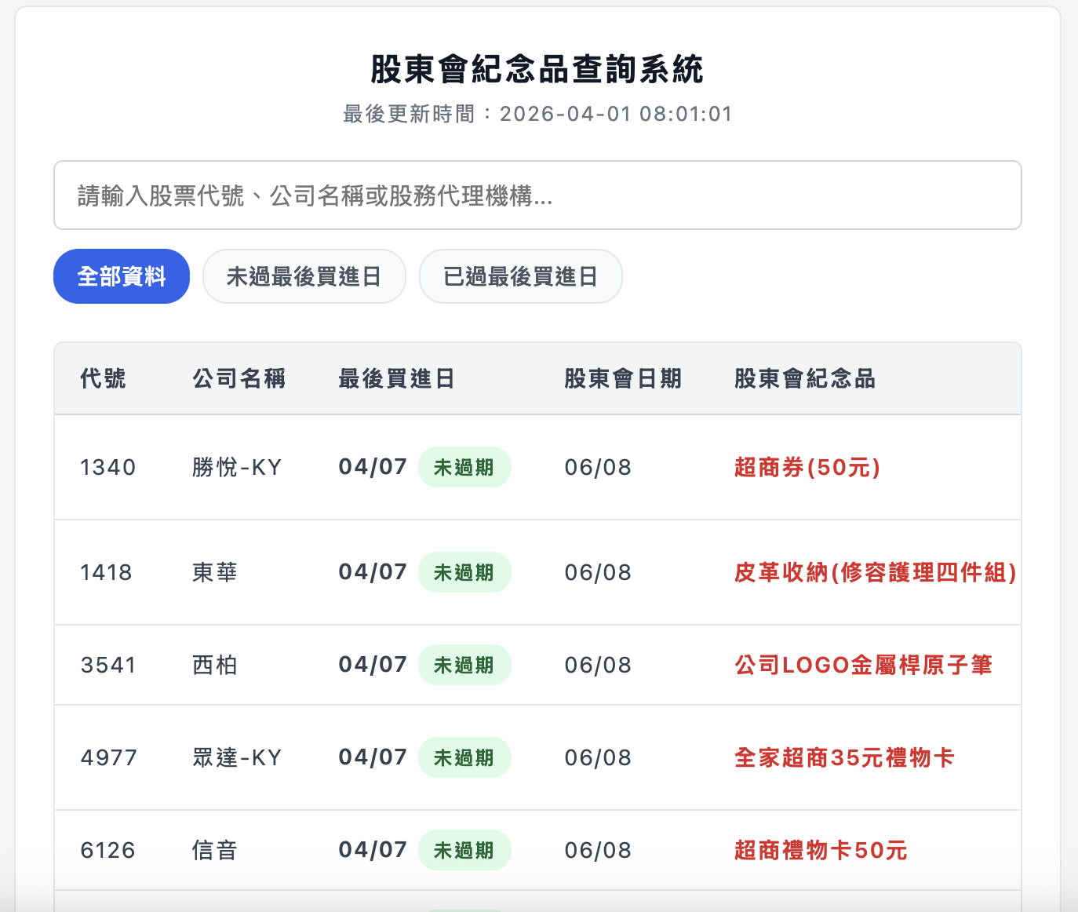Viewport: 1078px width, 912px height.
Task: Click company name 眾達-KY
Action: click(x=237, y=758)
